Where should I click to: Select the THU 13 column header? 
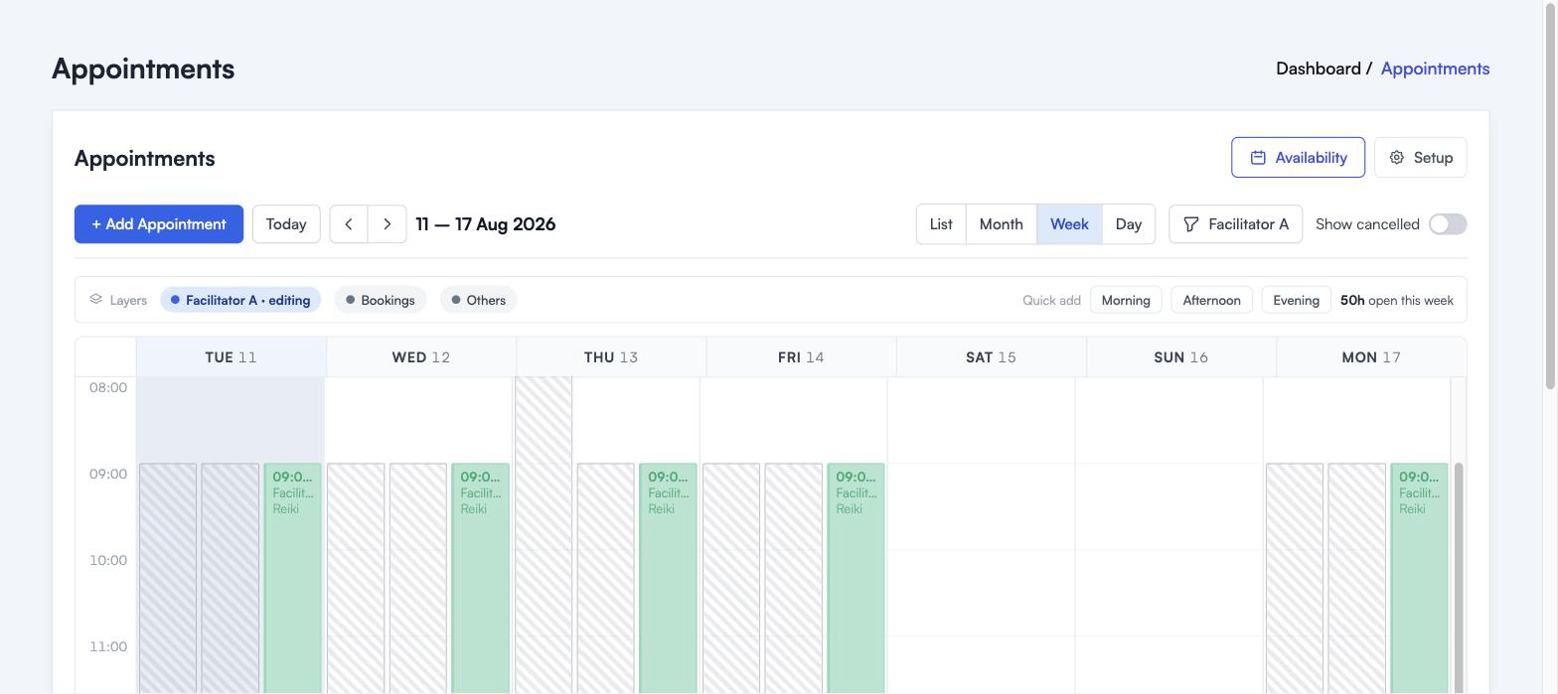click(x=611, y=357)
